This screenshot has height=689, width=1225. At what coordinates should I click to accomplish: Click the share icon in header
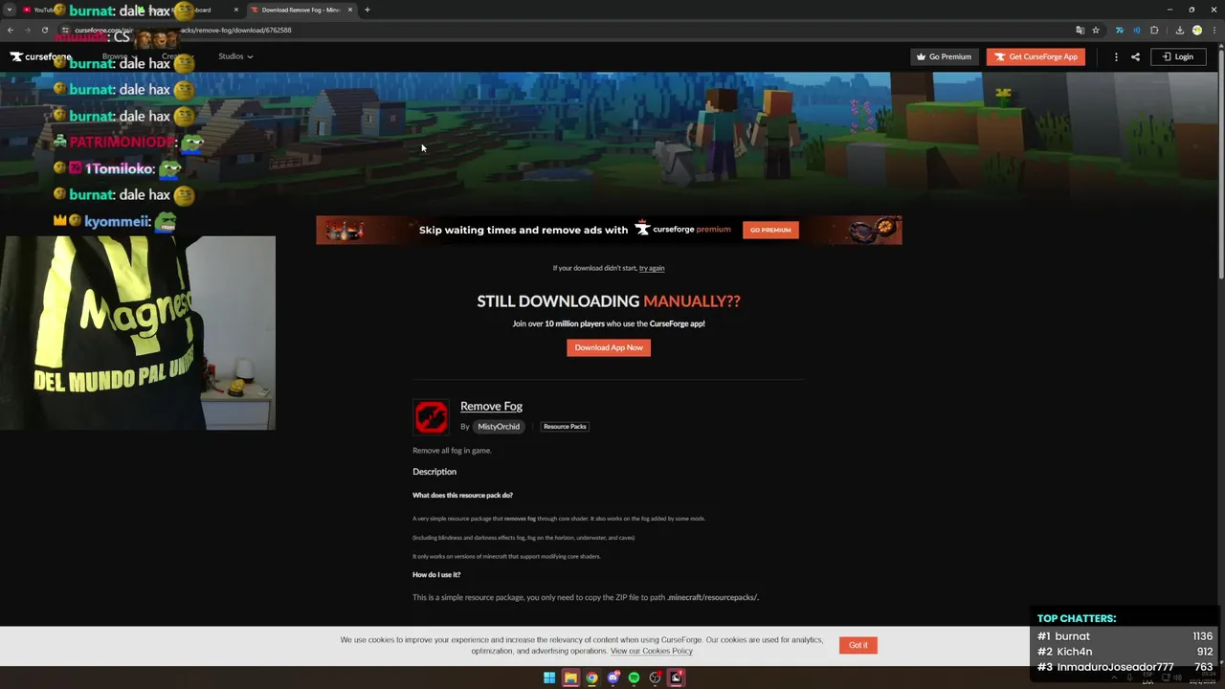1135,56
